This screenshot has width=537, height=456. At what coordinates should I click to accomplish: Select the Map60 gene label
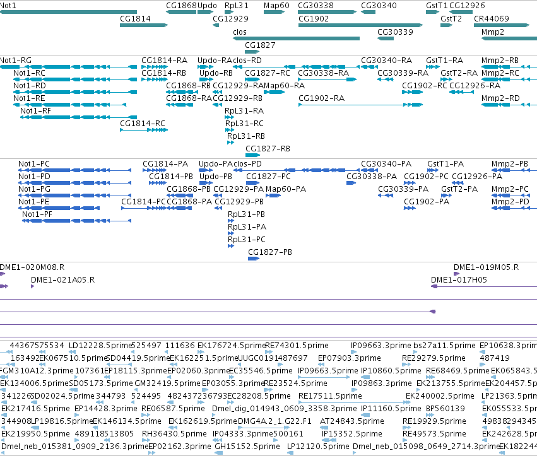276,6
